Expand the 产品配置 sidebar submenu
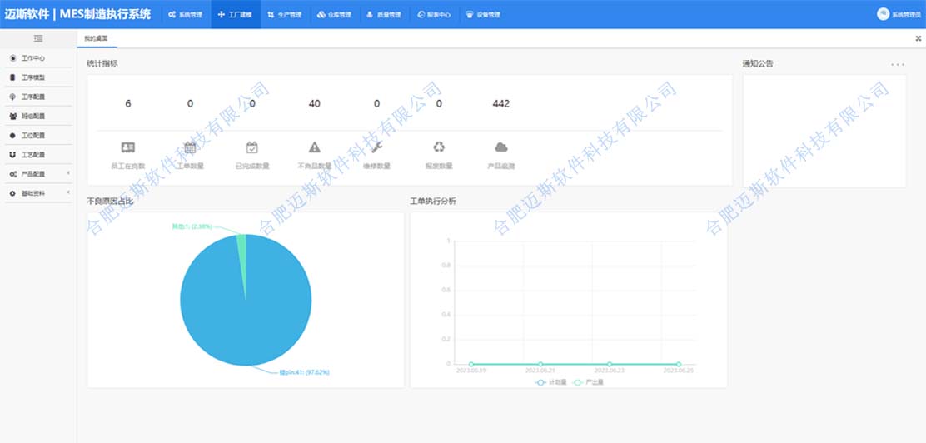The image size is (926, 443). click(38, 174)
